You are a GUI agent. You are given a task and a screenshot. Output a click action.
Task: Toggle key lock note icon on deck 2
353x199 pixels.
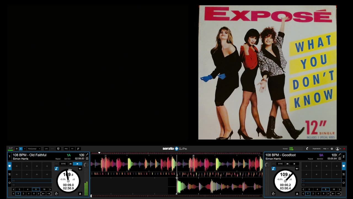click(274, 169)
